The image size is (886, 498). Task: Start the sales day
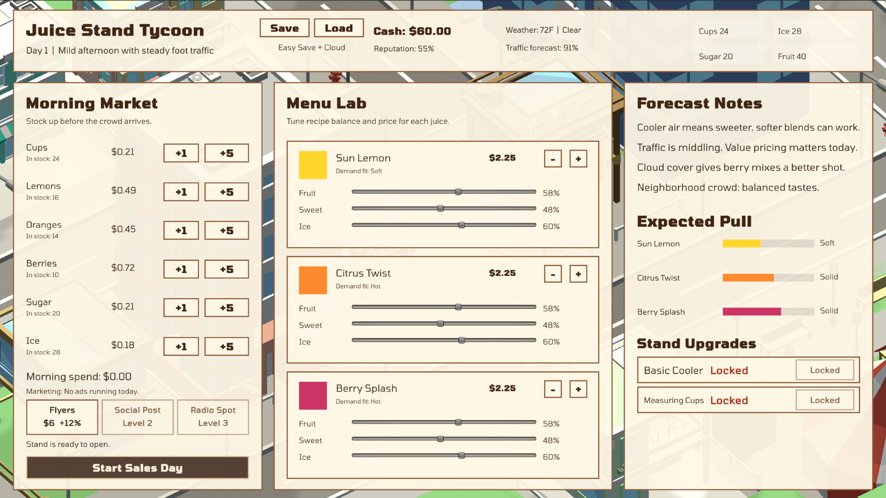click(138, 468)
